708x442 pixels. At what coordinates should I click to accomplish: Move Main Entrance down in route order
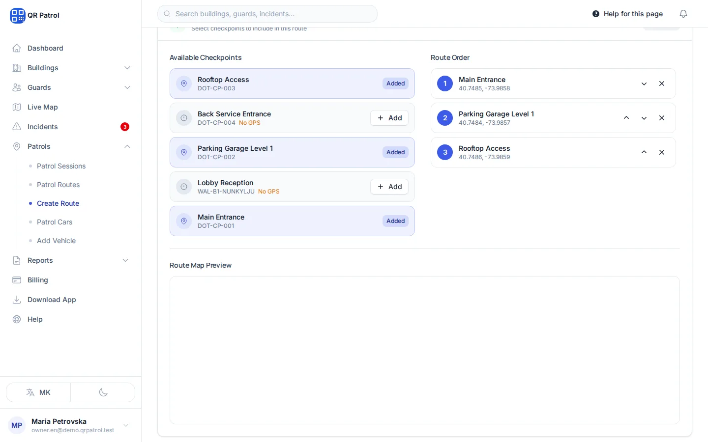(x=644, y=83)
